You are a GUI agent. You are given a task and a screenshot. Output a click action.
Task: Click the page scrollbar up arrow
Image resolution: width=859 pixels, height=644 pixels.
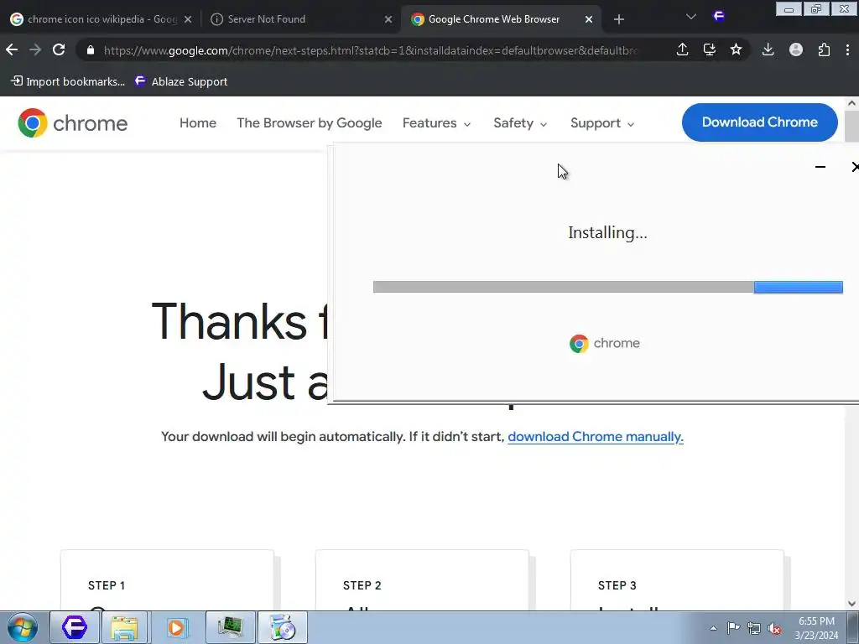pyautogui.click(x=851, y=103)
